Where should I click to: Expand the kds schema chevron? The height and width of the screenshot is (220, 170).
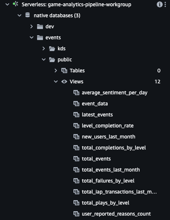(x=44, y=48)
